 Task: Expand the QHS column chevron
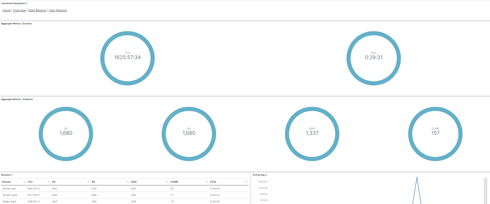[x=167, y=182]
